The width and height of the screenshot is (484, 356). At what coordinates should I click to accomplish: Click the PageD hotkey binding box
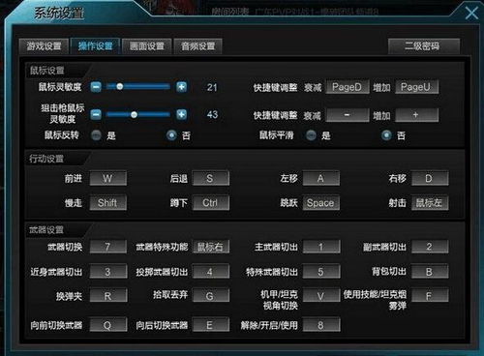348,87
